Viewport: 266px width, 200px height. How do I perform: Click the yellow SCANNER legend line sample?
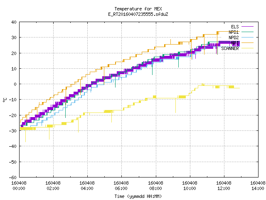[x=247, y=48]
